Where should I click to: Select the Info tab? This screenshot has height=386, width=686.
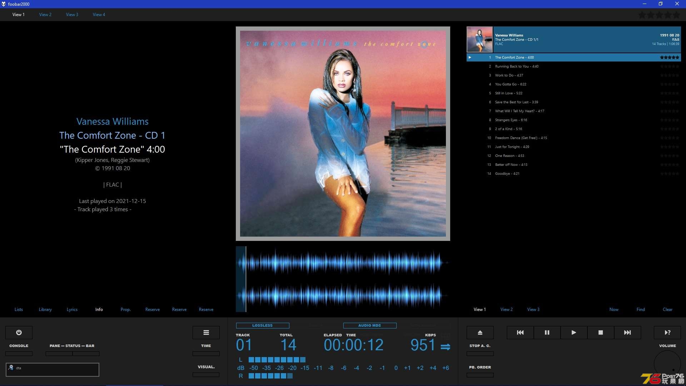coord(99,310)
